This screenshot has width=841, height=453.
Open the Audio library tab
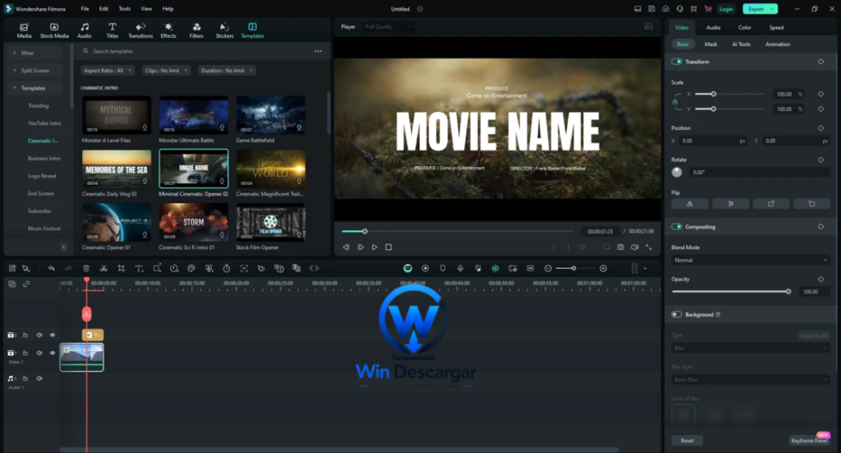point(85,30)
